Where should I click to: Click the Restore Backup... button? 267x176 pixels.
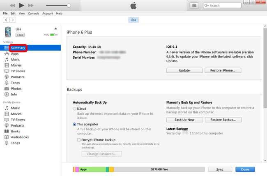pyautogui.click(x=223, y=120)
